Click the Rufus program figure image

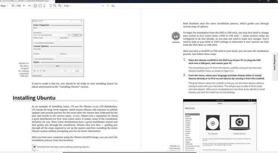pos(58,48)
